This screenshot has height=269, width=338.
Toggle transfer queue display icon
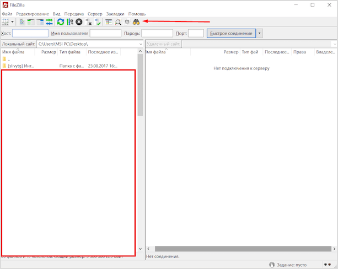(49, 22)
